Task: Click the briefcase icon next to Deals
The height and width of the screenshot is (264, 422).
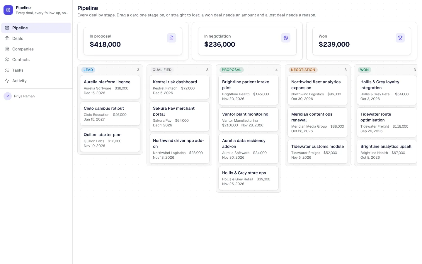Action: coord(7,38)
